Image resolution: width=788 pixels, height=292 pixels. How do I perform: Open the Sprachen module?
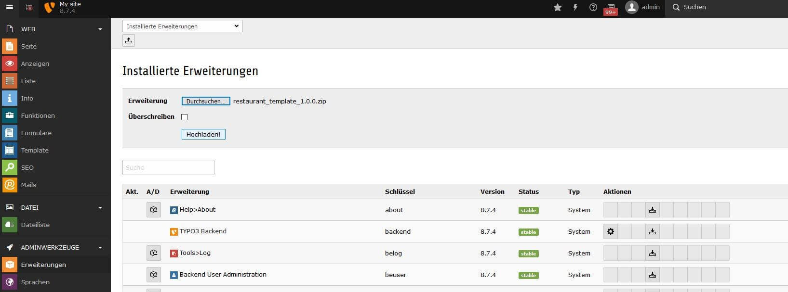click(55, 282)
